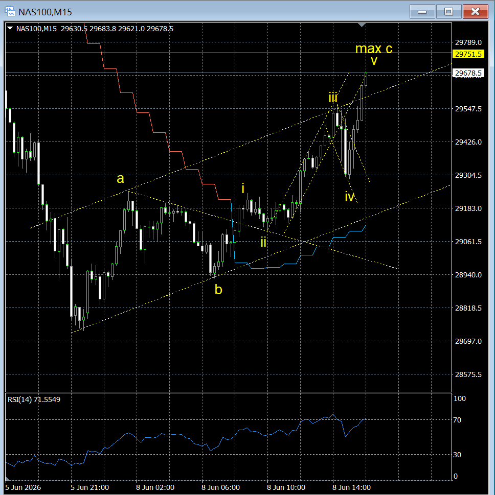Image resolution: width=495 pixels, height=495 pixels.
Task: Click the '5 Jun 21:00' time axis label
Action: [x=90, y=487]
